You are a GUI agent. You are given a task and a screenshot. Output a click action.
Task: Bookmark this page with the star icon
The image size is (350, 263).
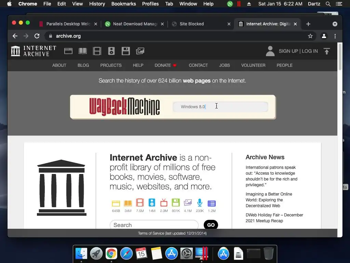tap(310, 36)
